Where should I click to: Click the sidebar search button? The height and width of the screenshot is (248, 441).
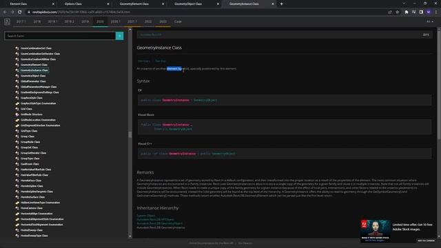[119, 36]
